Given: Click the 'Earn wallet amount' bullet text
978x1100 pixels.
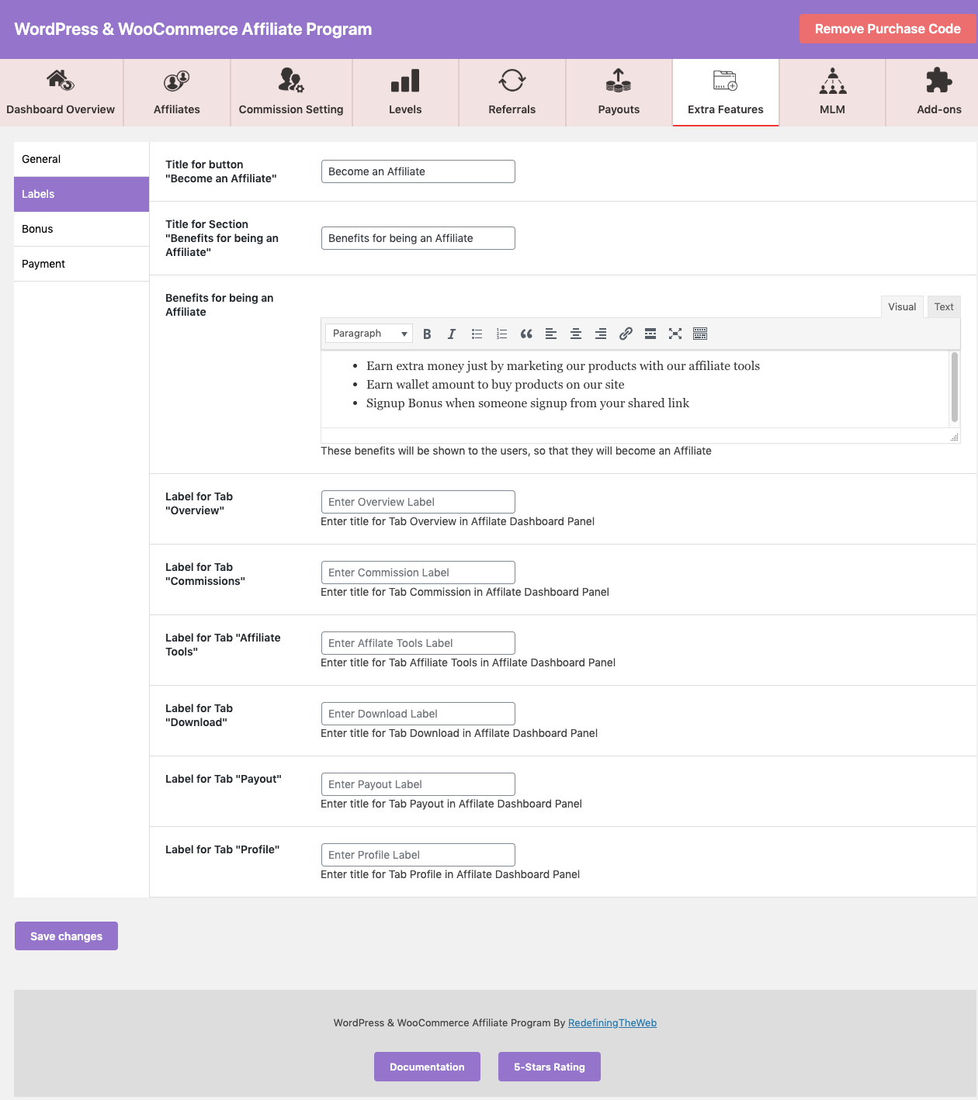Looking at the screenshot, I should 495,384.
